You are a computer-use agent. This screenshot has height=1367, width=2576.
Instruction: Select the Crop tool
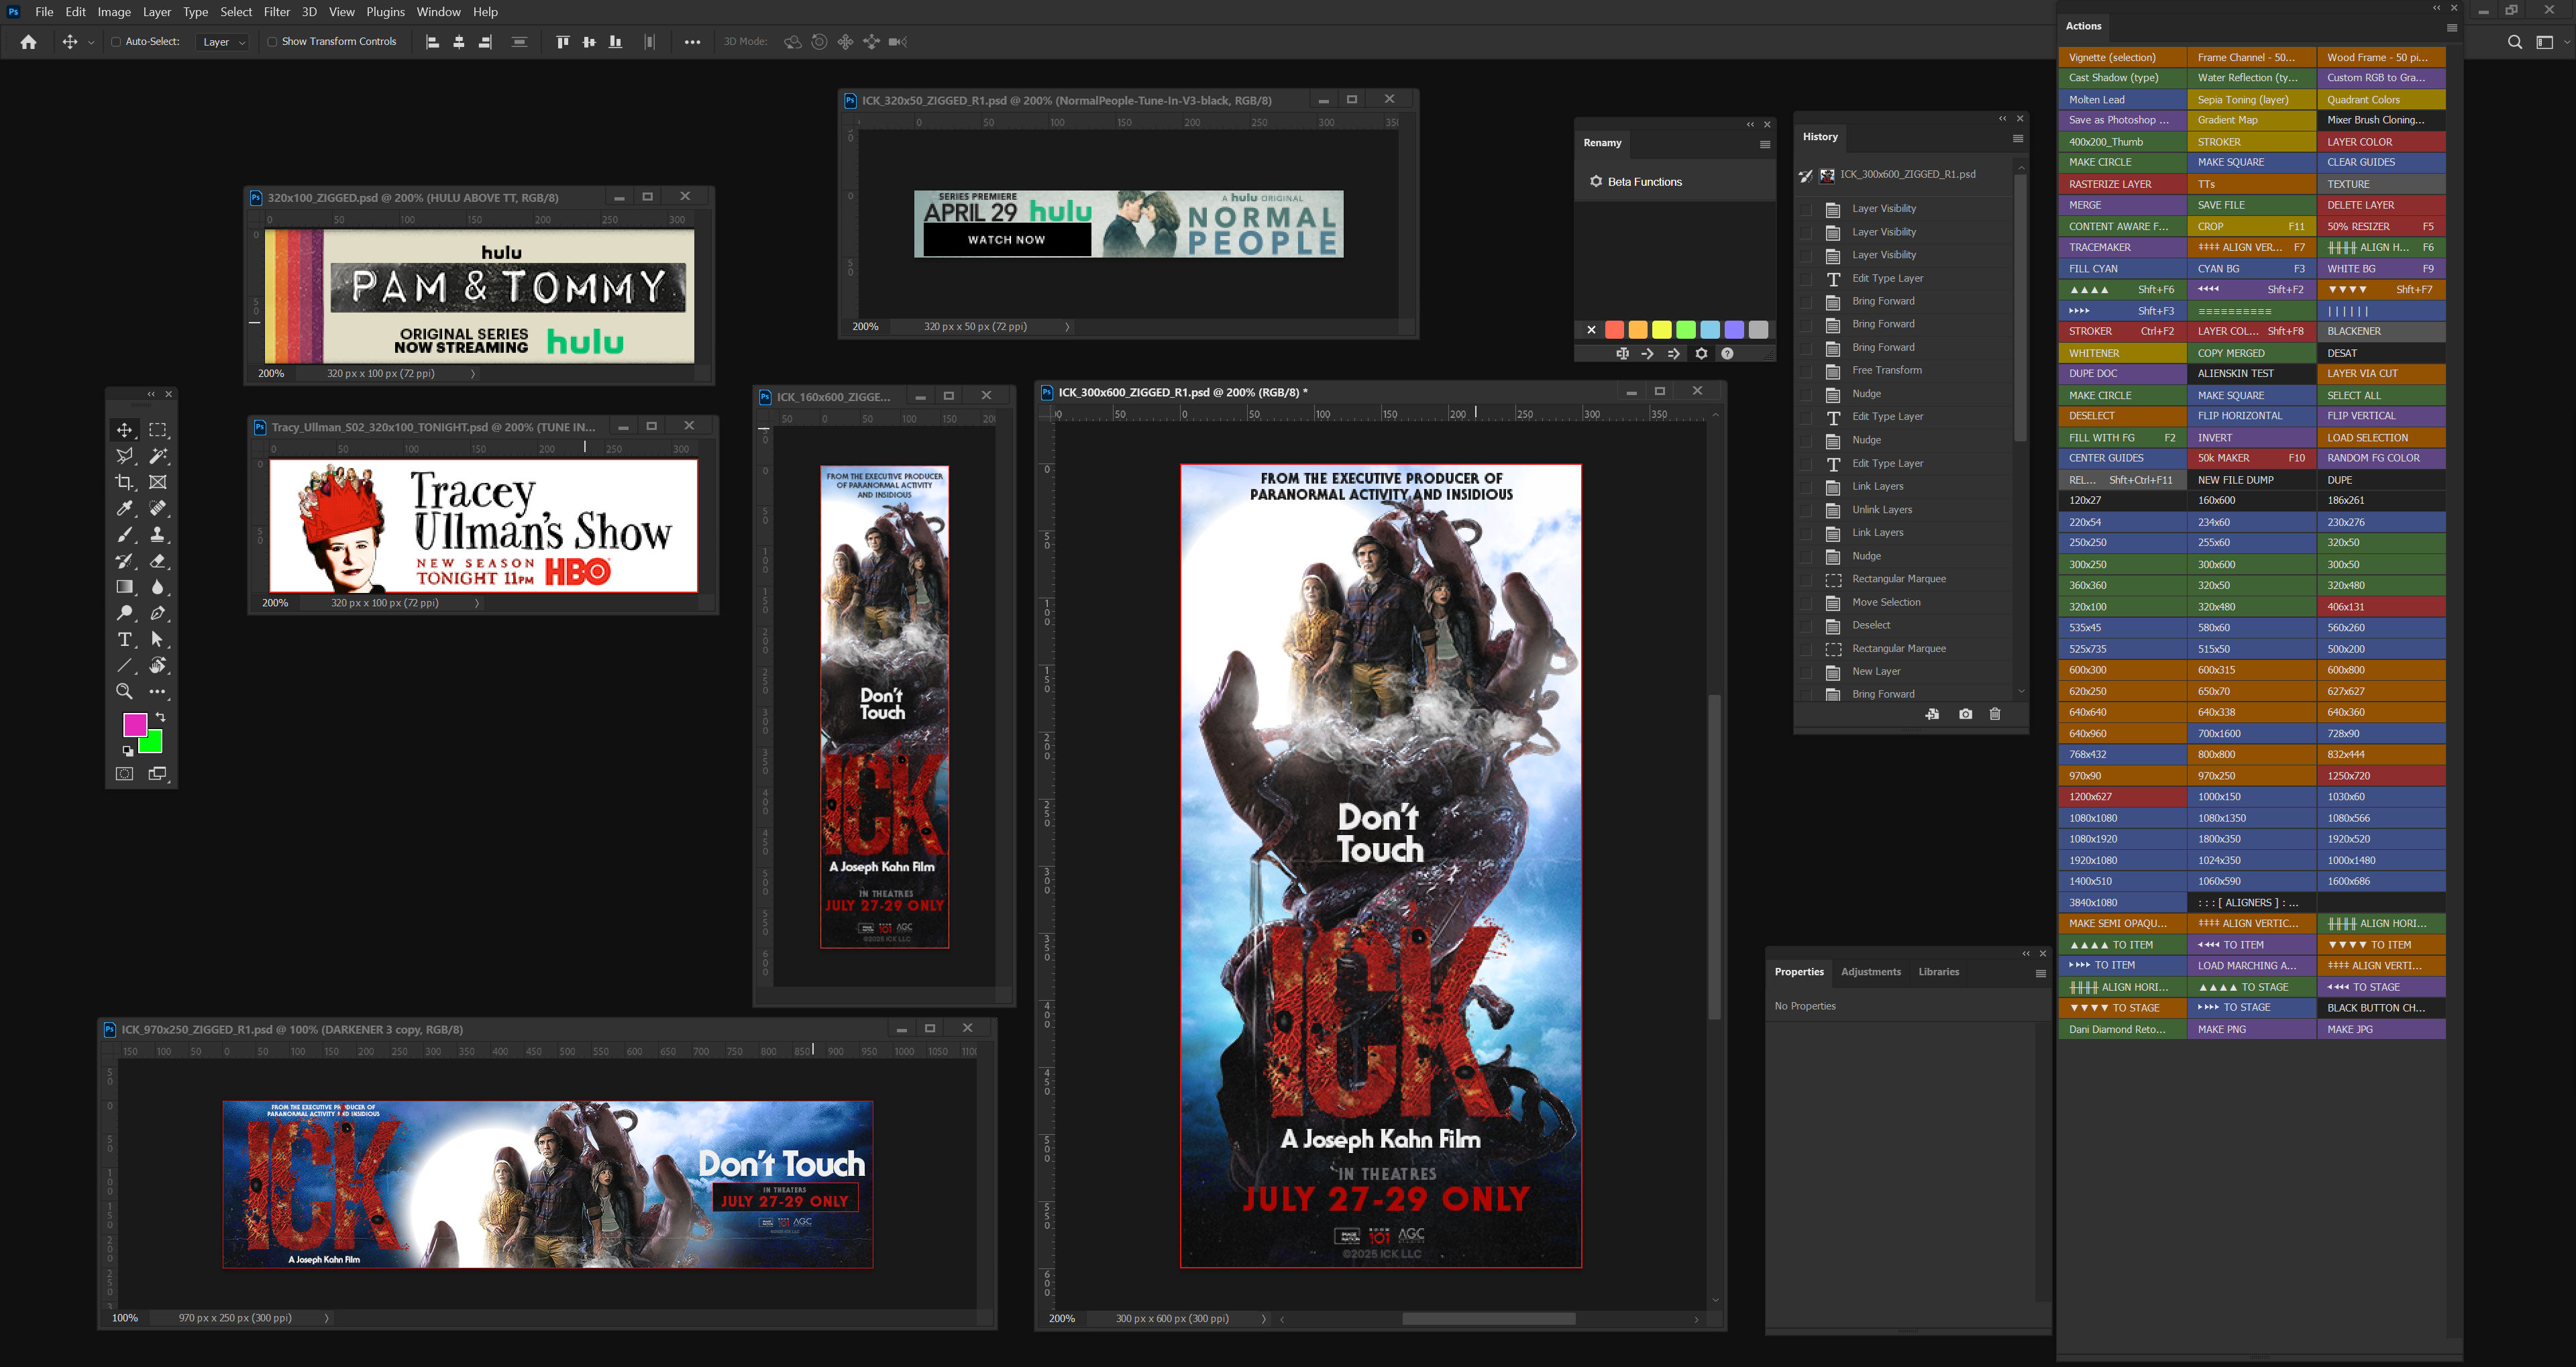[x=124, y=482]
